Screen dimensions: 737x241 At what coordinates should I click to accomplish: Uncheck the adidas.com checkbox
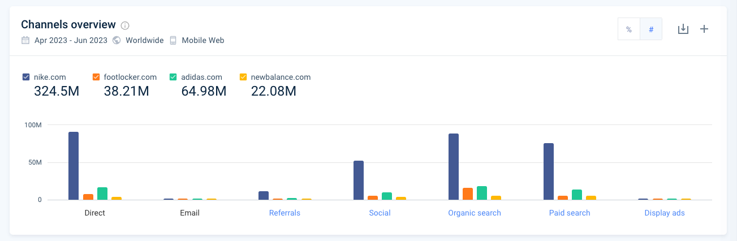click(x=173, y=77)
